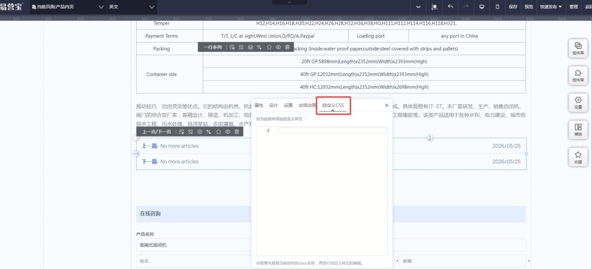Open the 当前页面:产品内页 page dropdown
This screenshot has width=592, height=269.
point(68,7)
